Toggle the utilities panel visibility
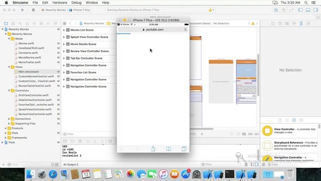 (315, 10)
